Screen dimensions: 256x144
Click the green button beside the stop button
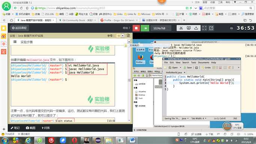pos(145,28)
